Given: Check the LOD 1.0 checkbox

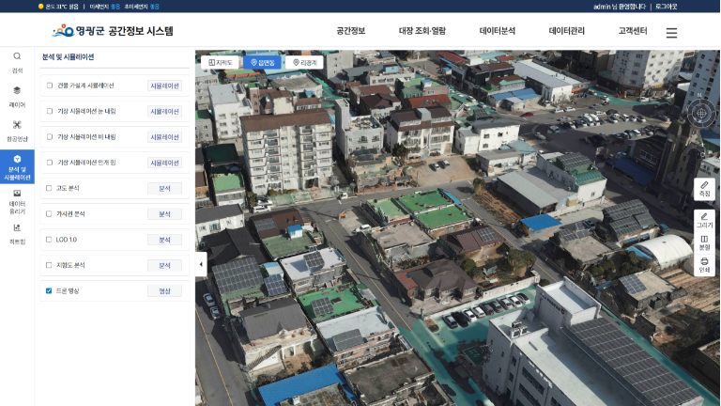Looking at the screenshot, I should (50, 240).
